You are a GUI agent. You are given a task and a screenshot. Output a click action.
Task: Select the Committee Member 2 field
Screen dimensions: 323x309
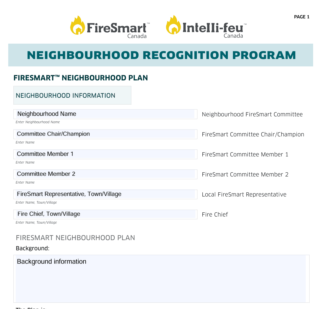(x=105, y=174)
